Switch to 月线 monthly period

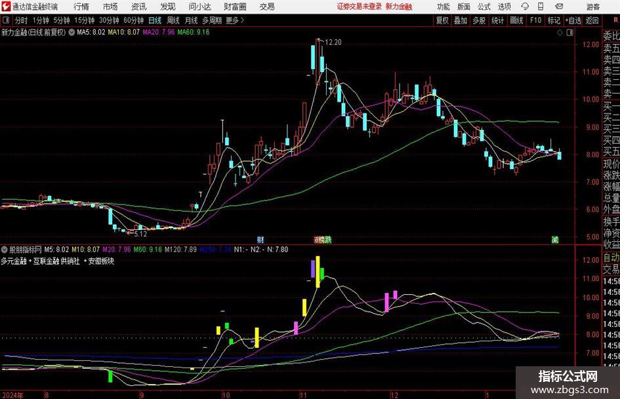coord(191,20)
